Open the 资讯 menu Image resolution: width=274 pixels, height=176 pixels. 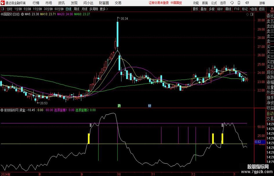(61, 3)
